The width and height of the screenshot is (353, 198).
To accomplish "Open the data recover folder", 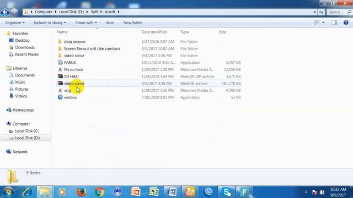I will (75, 42).
